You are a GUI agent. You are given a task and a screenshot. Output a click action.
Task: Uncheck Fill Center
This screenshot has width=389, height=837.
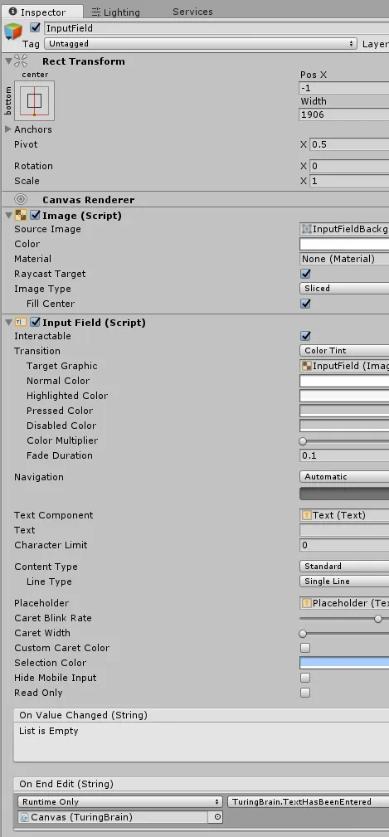[x=305, y=304]
